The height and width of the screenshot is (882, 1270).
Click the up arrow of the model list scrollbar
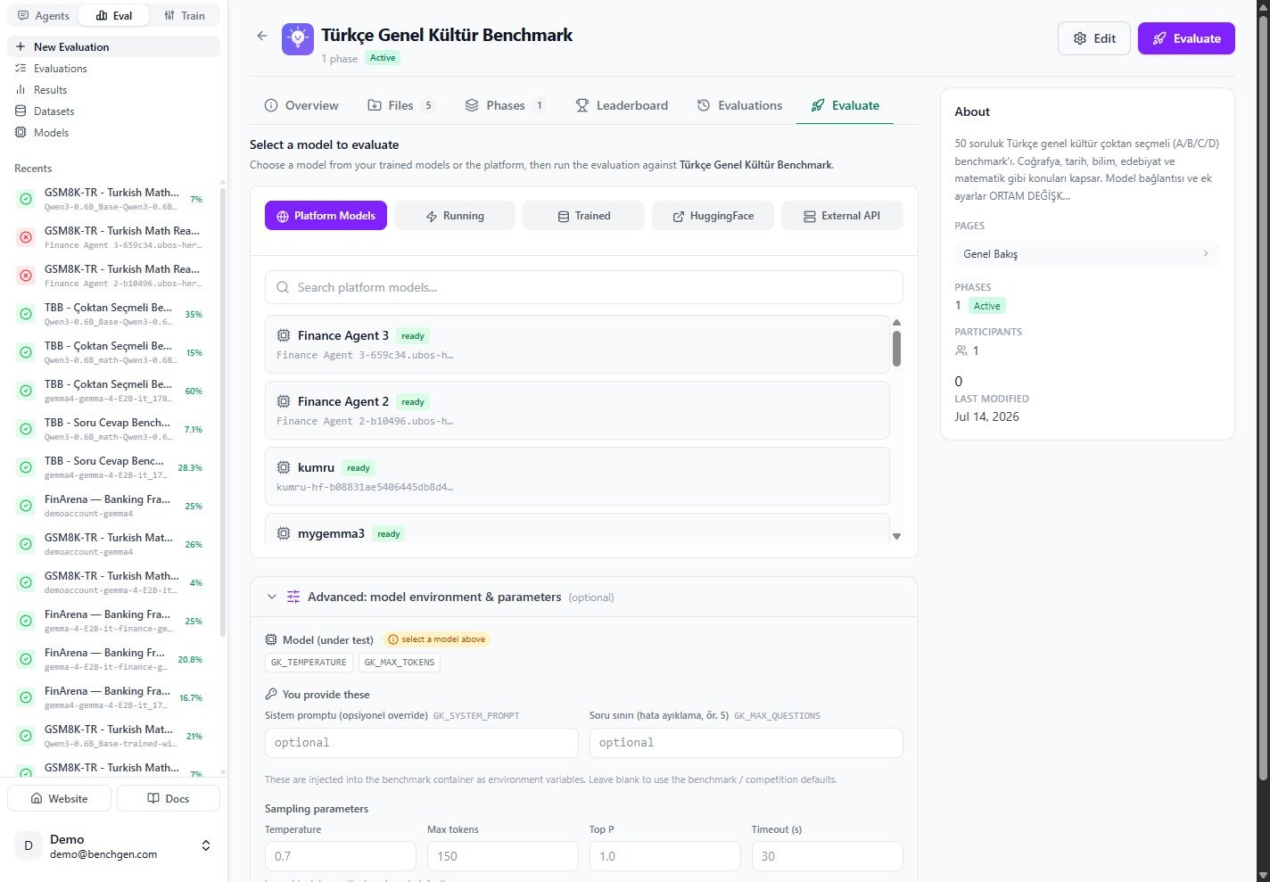(896, 322)
